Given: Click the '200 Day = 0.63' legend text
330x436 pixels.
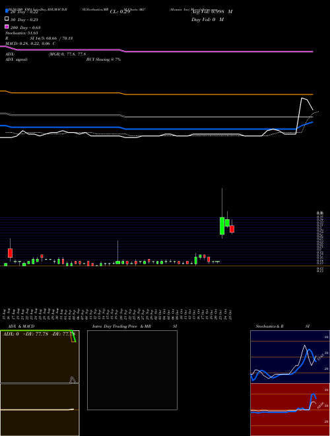Looking at the screenshot, I should (25, 28).
